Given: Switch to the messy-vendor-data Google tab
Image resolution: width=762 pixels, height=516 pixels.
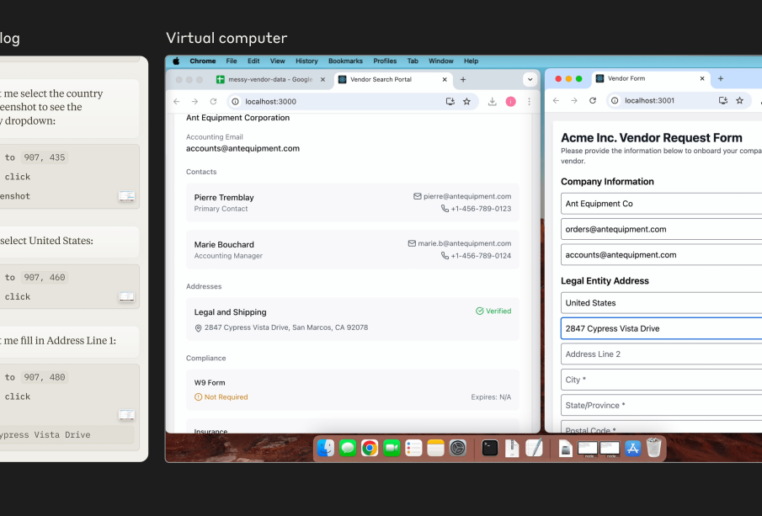Looking at the screenshot, I should (x=270, y=80).
